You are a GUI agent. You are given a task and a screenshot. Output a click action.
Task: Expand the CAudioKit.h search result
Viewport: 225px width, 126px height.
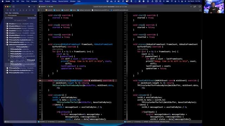coord(6,30)
